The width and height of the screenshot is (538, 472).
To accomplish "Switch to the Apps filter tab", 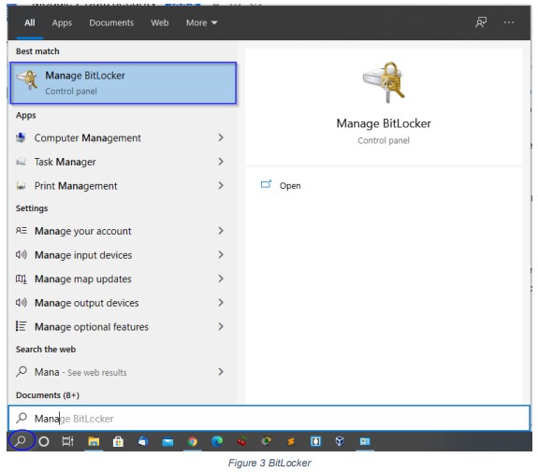I will point(62,23).
